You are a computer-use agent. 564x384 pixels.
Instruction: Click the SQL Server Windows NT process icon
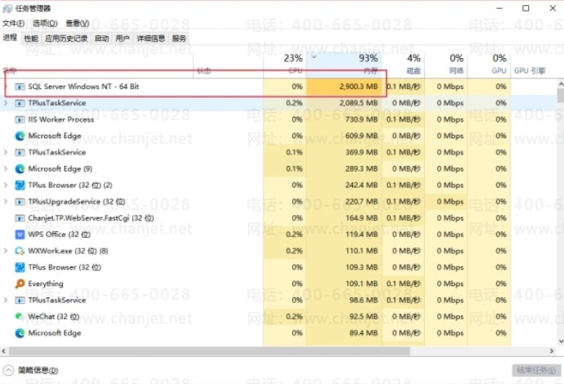[20, 87]
